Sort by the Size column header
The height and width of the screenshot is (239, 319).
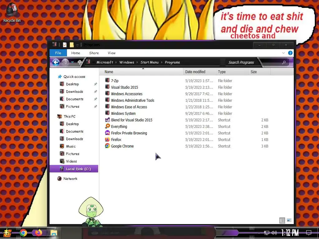(259, 72)
